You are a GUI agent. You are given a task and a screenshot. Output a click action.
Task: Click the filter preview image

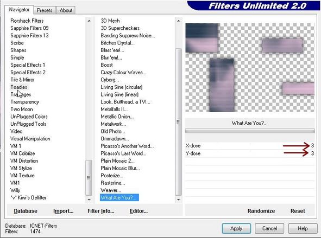[x=250, y=67]
